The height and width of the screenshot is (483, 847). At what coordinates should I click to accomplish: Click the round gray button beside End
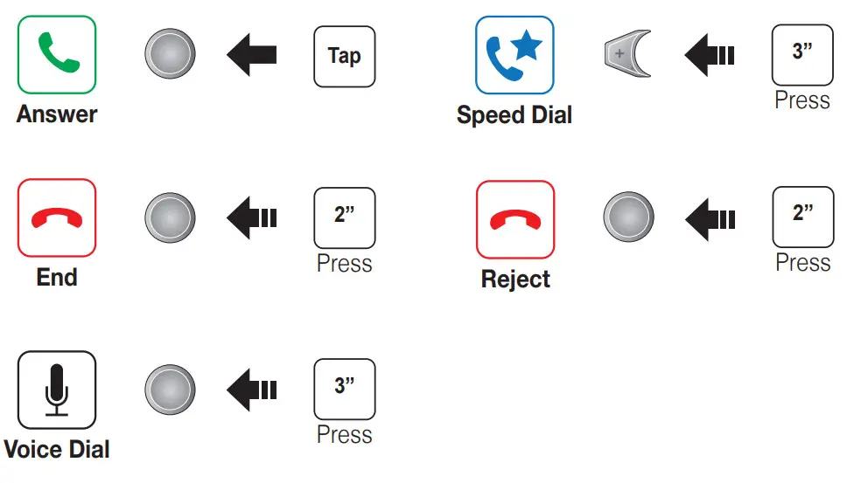tap(170, 217)
